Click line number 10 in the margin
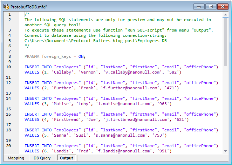This screenshot has width=232, height=165. [x=9, y=67]
